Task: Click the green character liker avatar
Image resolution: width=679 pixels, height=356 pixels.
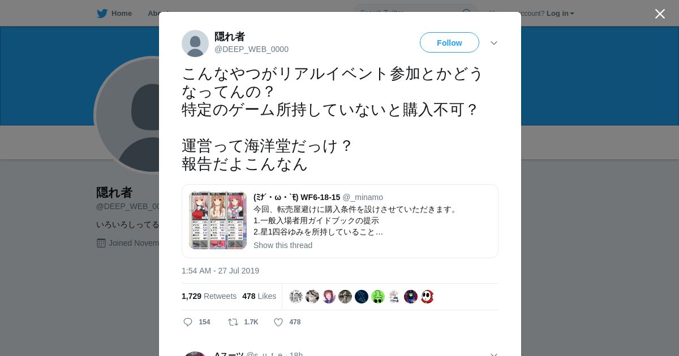Action: tap(378, 297)
